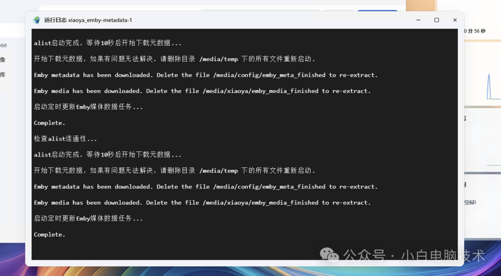This screenshot has height=276, width=501.
Task: Click the second '开始下载元数据' log line
Action: pos(174,171)
